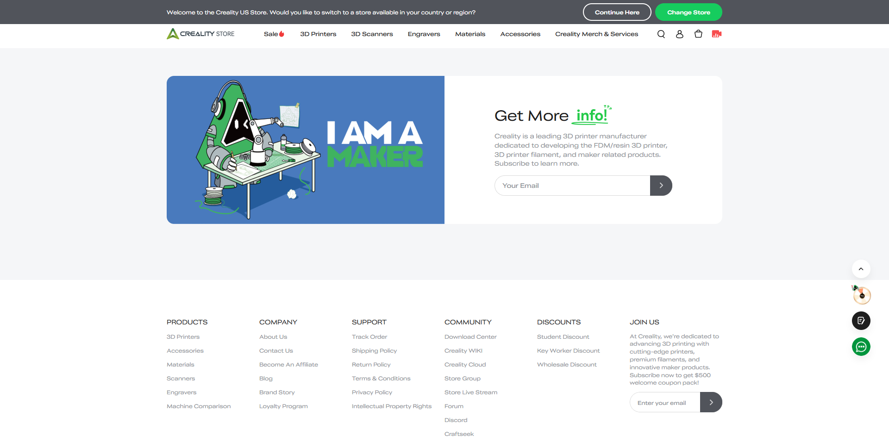Open the Contact Us link
889x441 pixels.
click(276, 351)
